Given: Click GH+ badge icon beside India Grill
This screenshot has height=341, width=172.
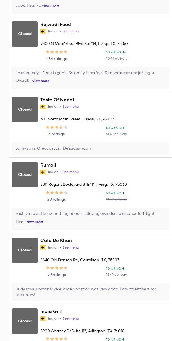Looking at the screenshot, I should [x=43, y=319].
